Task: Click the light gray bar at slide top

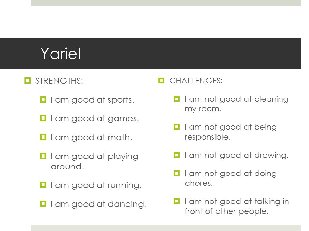Action: point(166,3)
